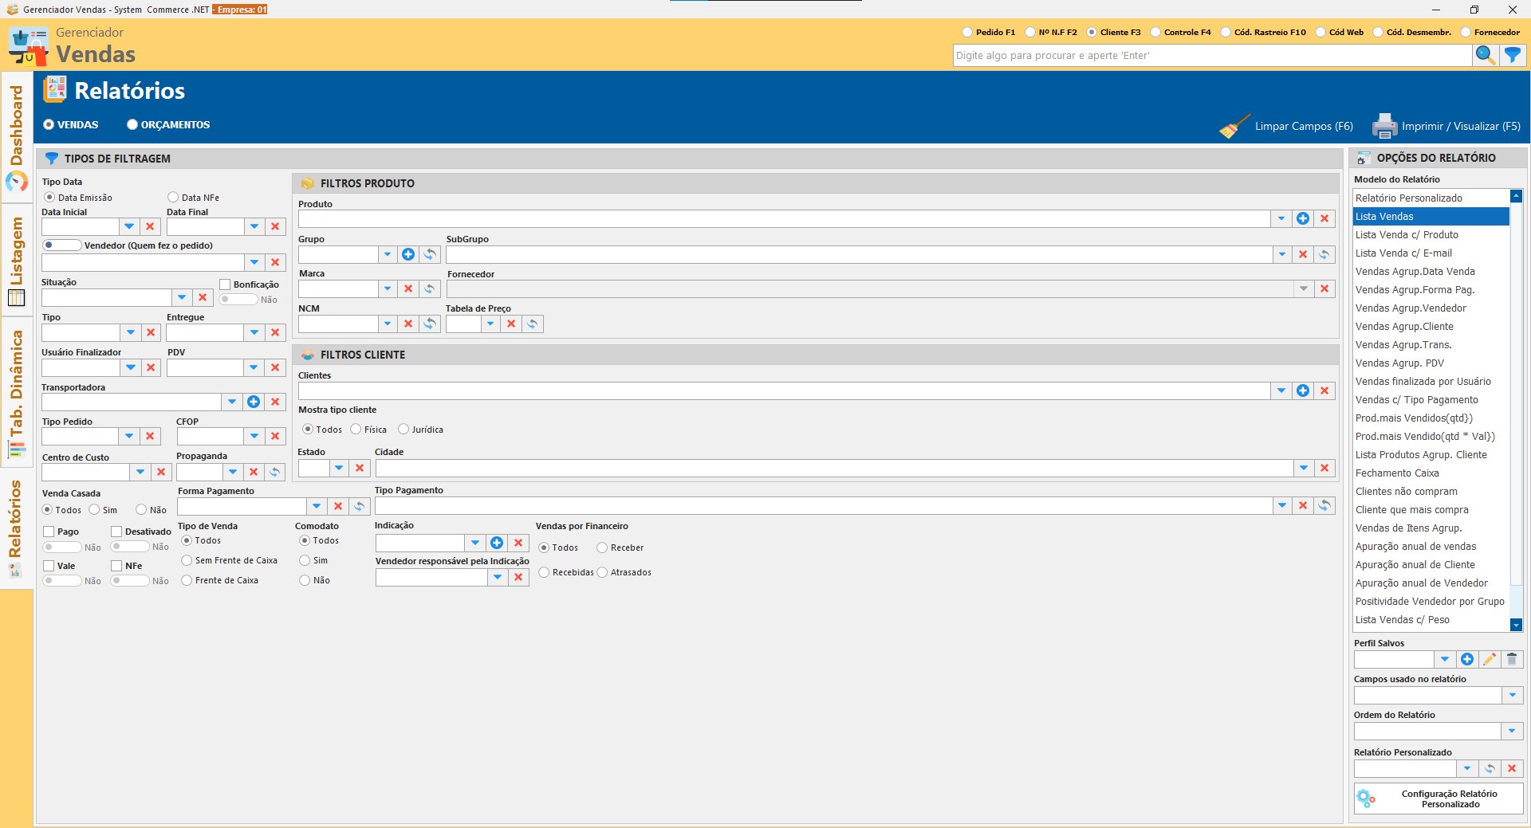Toggle the Vendedor switch slider
Screen dimensions: 1531x828
[x=61, y=245]
